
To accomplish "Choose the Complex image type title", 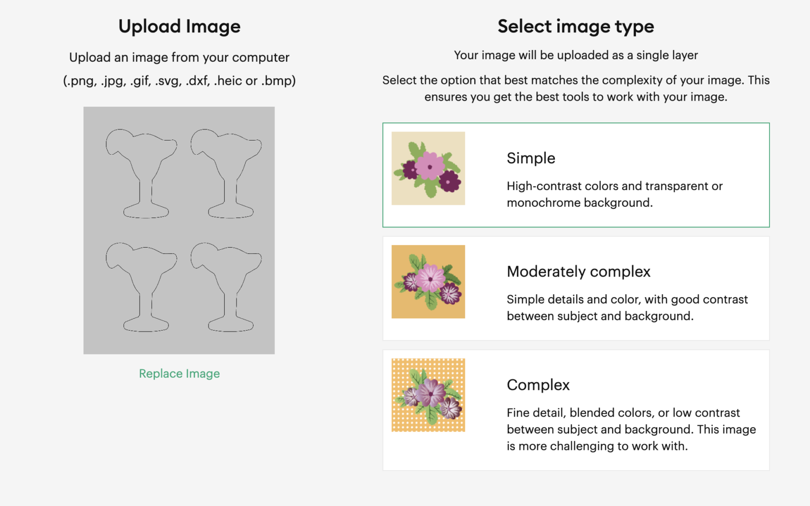I will coord(538,385).
